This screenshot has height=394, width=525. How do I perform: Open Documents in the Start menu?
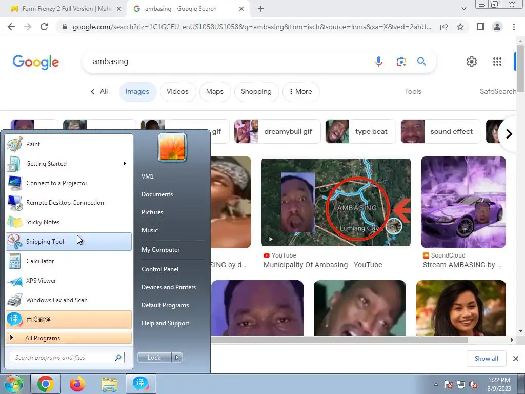coord(157,194)
